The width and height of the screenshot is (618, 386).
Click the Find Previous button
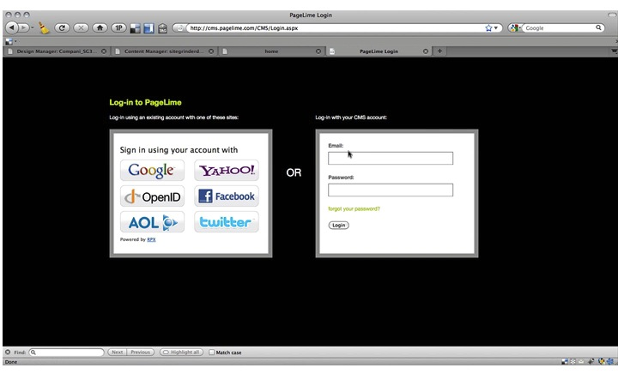[140, 353]
